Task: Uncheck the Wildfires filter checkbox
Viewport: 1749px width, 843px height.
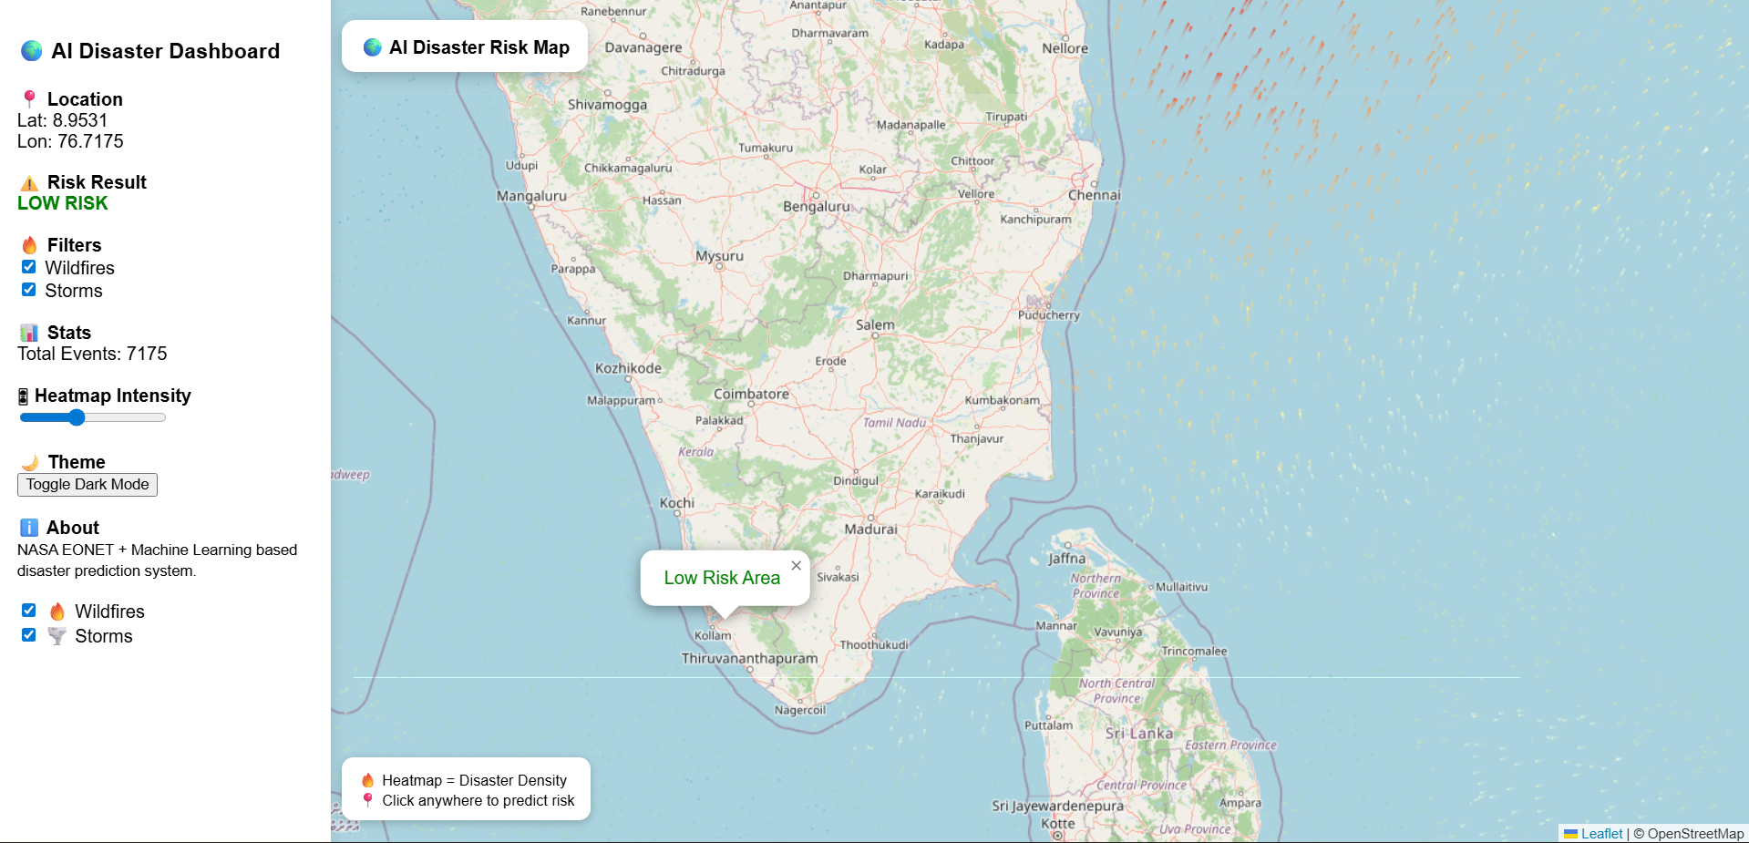Action: (x=28, y=266)
